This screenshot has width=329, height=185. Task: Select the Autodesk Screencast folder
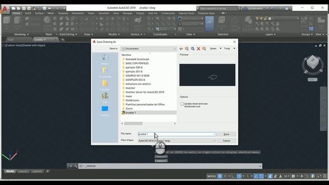(137, 59)
